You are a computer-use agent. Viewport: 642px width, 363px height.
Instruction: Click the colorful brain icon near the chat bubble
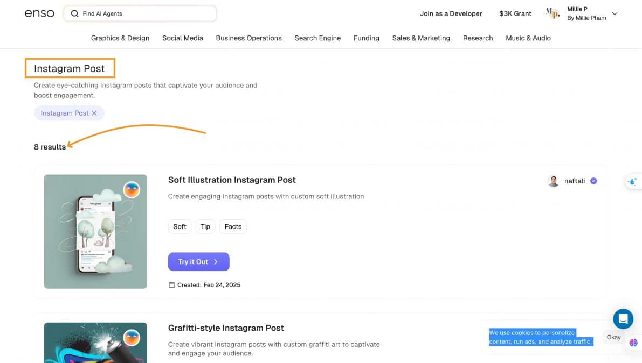click(x=633, y=343)
